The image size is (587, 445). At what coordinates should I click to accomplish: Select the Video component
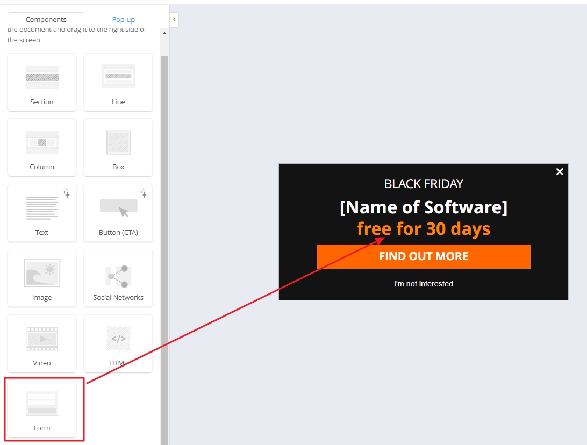[42, 343]
